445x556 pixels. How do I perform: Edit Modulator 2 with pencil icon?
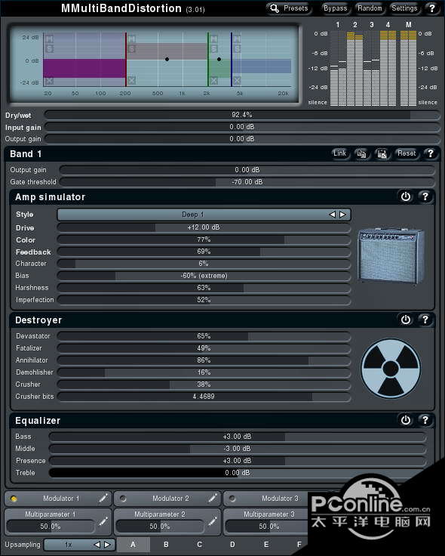tap(213, 498)
